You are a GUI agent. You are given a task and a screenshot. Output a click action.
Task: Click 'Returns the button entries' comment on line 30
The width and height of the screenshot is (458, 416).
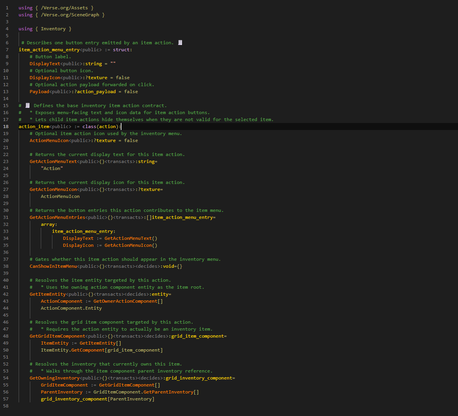pyautogui.click(x=127, y=211)
